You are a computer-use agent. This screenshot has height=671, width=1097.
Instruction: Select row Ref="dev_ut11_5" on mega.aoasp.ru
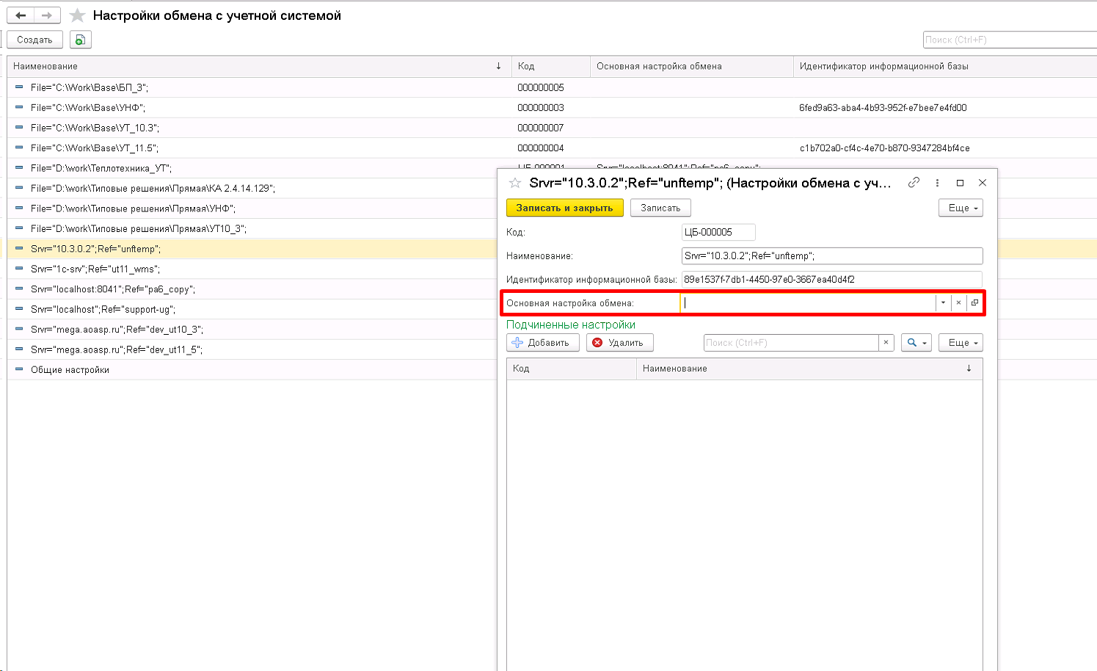[252, 350]
